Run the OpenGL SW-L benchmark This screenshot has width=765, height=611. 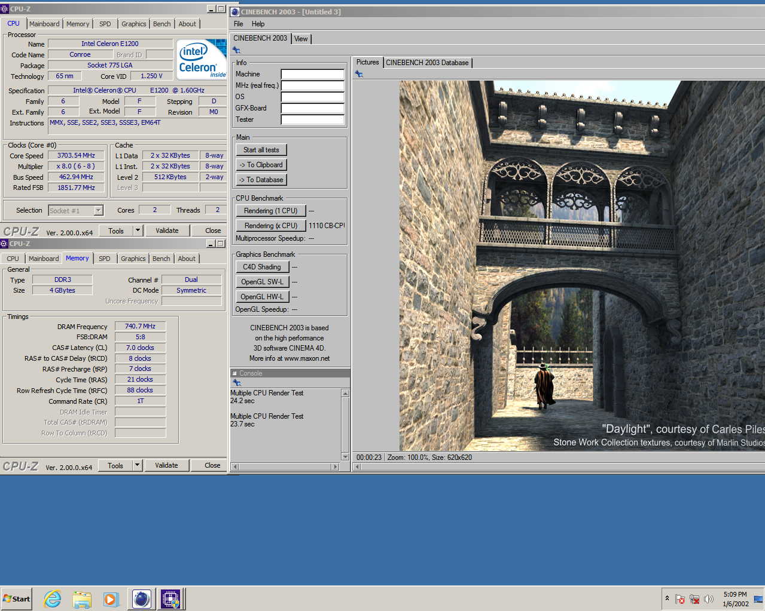click(x=262, y=282)
